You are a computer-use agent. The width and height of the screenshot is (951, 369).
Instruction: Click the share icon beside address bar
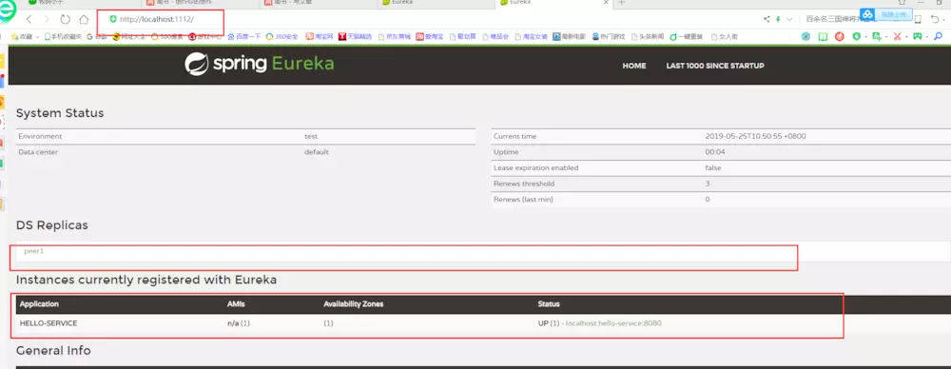(767, 19)
